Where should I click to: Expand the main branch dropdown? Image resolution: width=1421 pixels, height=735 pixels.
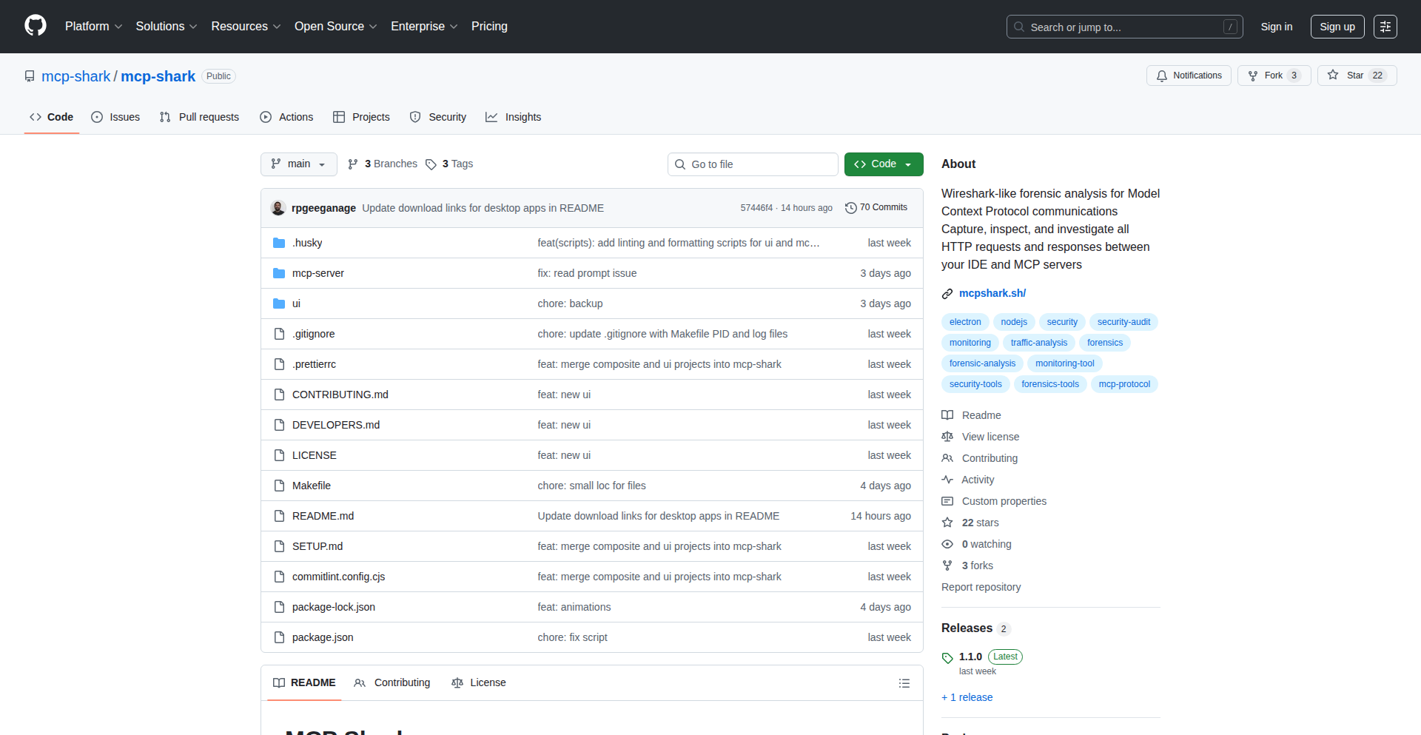tap(298, 164)
